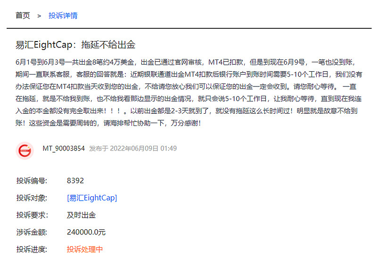Image resolution: width=377 pixels, height=259 pixels.
Task: Click the breadcrumb arrow separator
Action: (39, 16)
